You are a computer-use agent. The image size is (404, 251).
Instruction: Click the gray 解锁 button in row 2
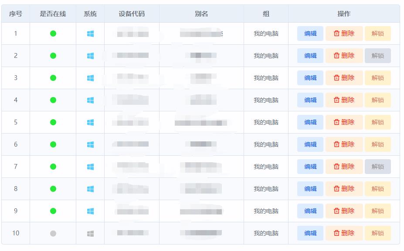(x=378, y=56)
